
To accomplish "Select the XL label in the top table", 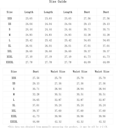I will pos(10,46).
